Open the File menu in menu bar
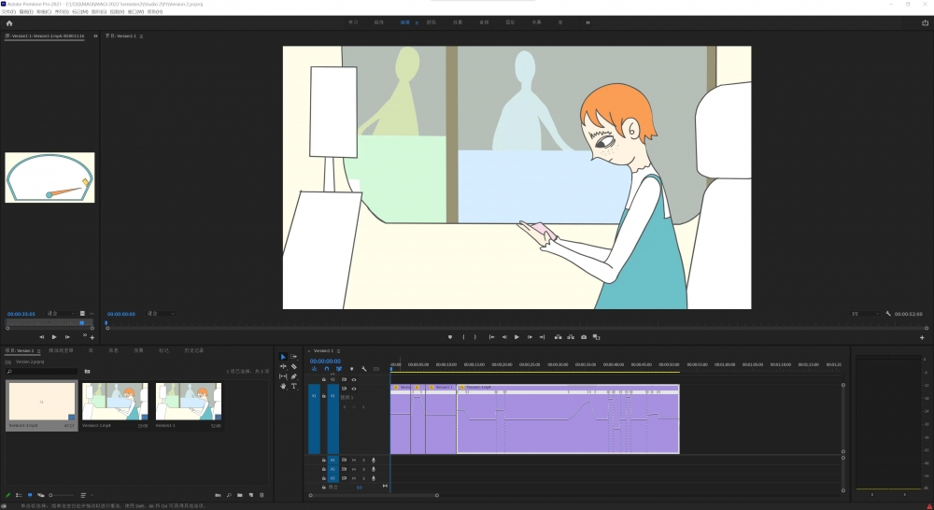The image size is (934, 510). (8, 11)
